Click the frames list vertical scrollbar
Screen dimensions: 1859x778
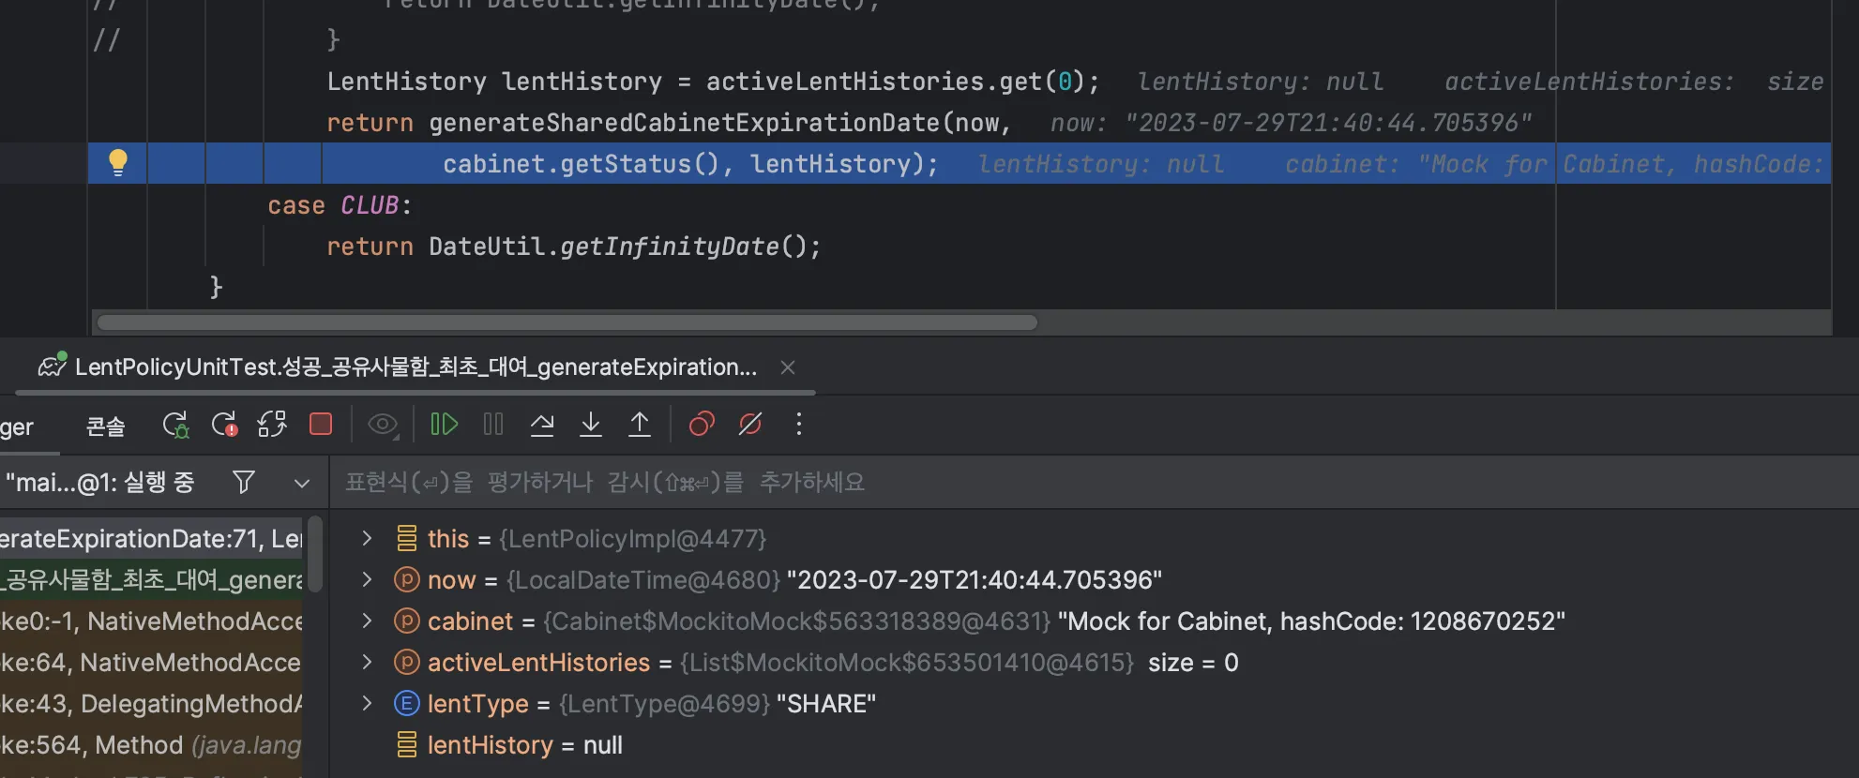[x=315, y=555]
